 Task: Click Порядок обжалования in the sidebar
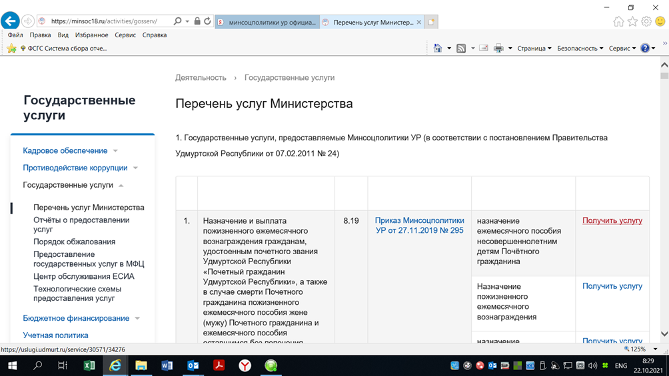(74, 242)
